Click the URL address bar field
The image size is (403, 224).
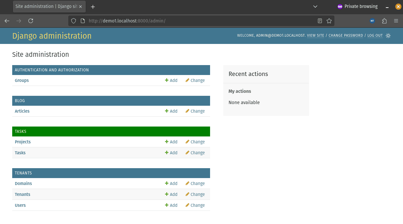point(198,21)
